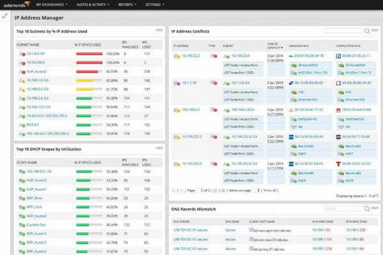Open conflict subnet 10.1.1.0 /24

pyautogui.click(x=241, y=83)
